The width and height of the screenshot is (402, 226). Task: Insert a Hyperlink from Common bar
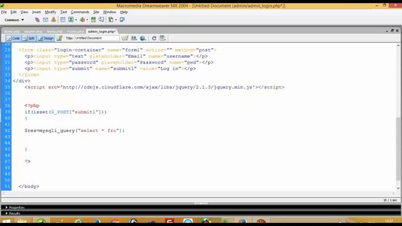point(37,19)
